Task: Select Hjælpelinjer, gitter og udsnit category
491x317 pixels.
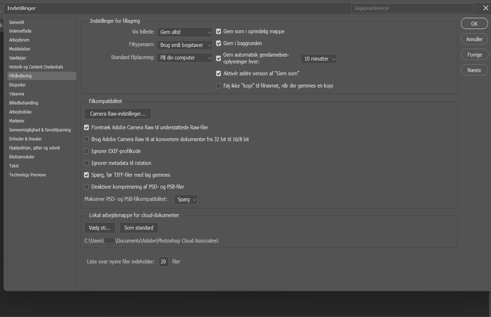Action: coord(42,148)
